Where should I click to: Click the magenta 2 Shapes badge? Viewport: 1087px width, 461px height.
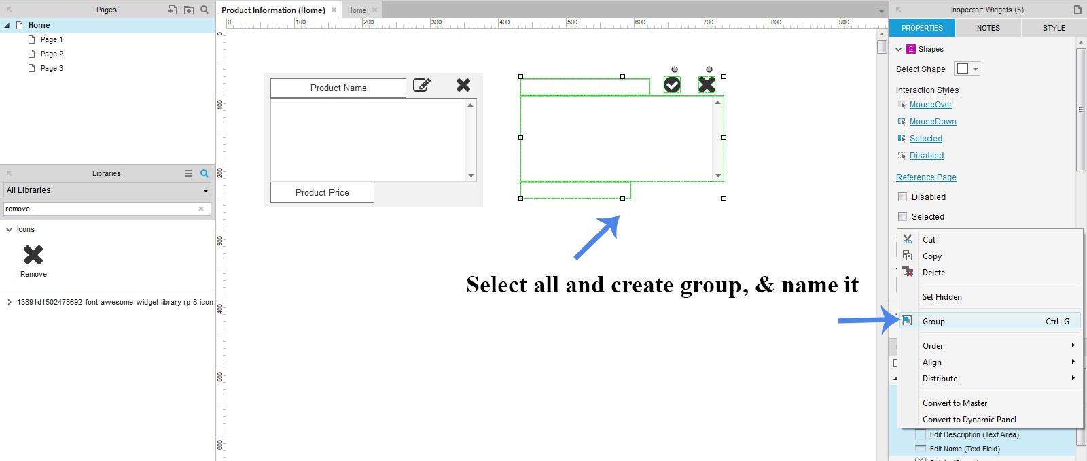[x=911, y=49]
